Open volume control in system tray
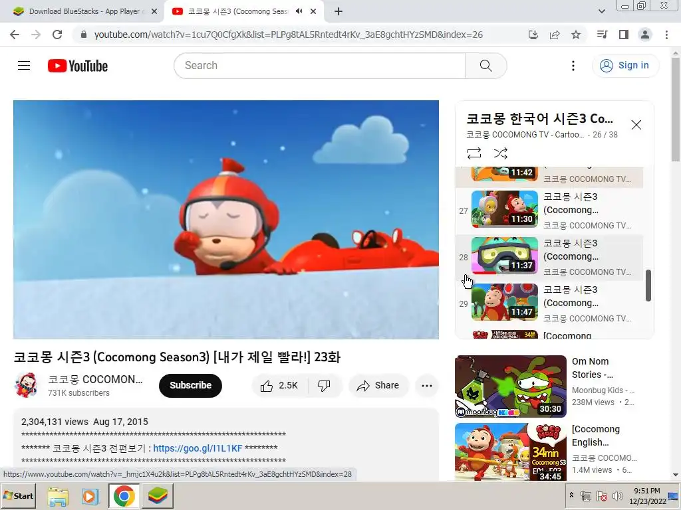The image size is (681, 510). pyautogui.click(x=616, y=495)
